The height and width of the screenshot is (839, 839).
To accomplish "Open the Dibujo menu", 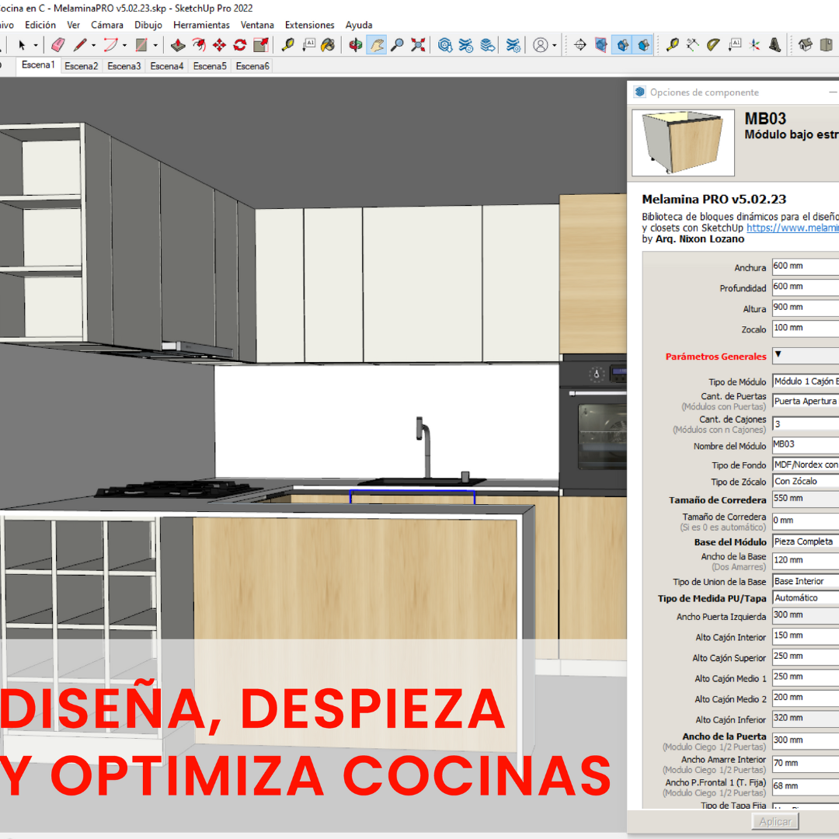I will (148, 25).
